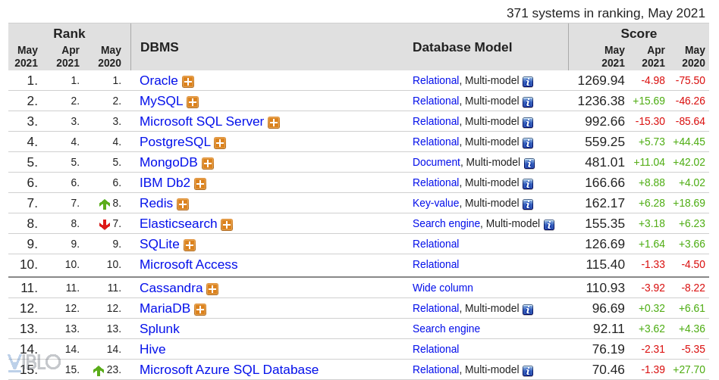719x380 pixels.
Task: Click the Document model link for MongoDB
Action: click(x=436, y=162)
